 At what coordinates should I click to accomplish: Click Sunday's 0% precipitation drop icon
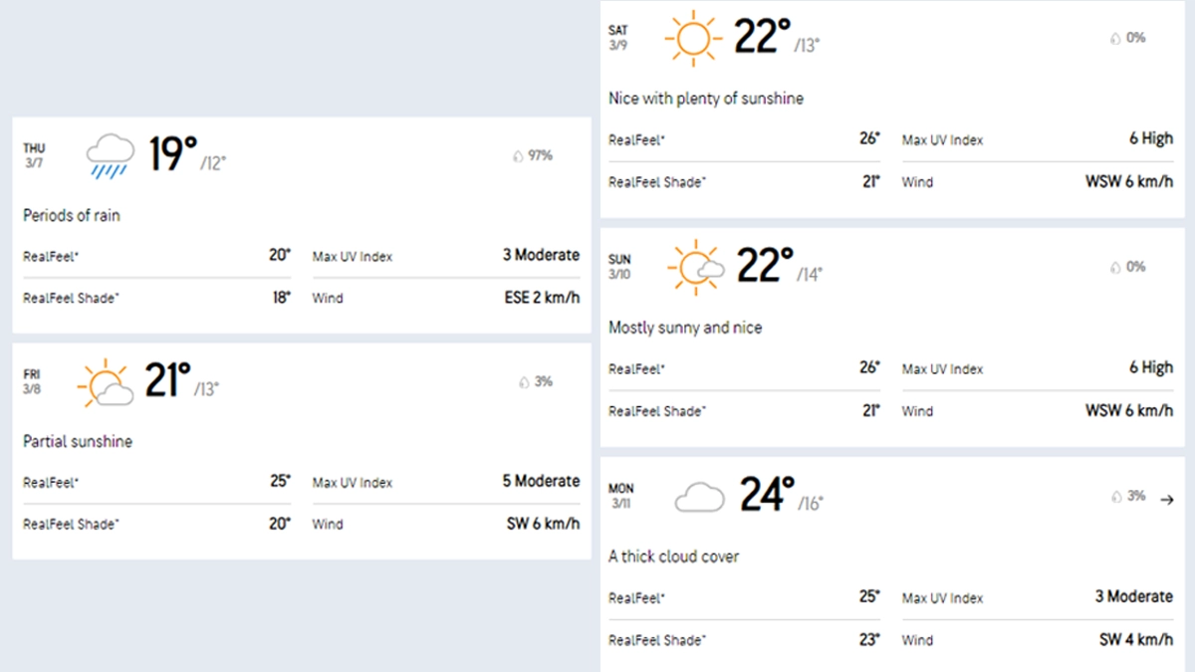(x=1115, y=268)
